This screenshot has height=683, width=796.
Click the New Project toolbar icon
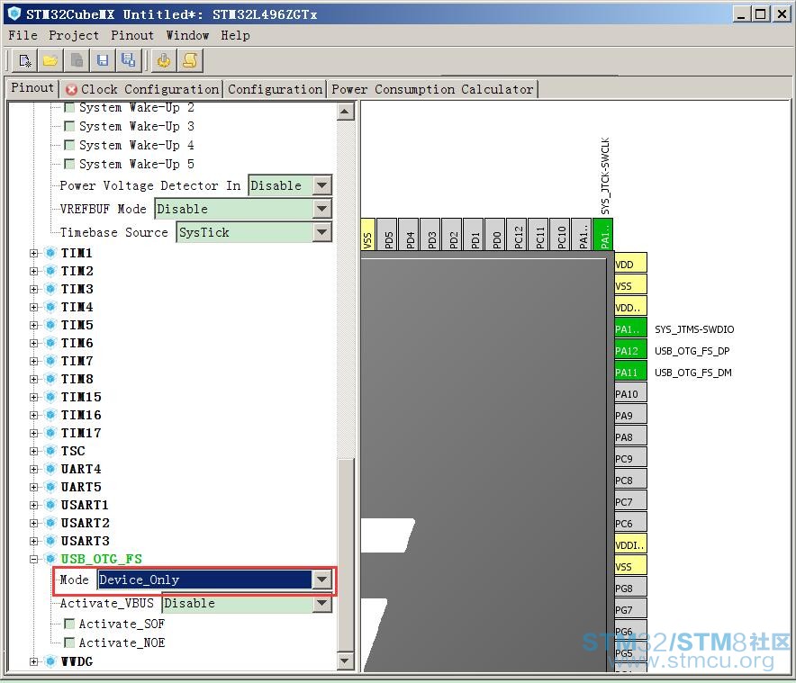pyautogui.click(x=25, y=61)
